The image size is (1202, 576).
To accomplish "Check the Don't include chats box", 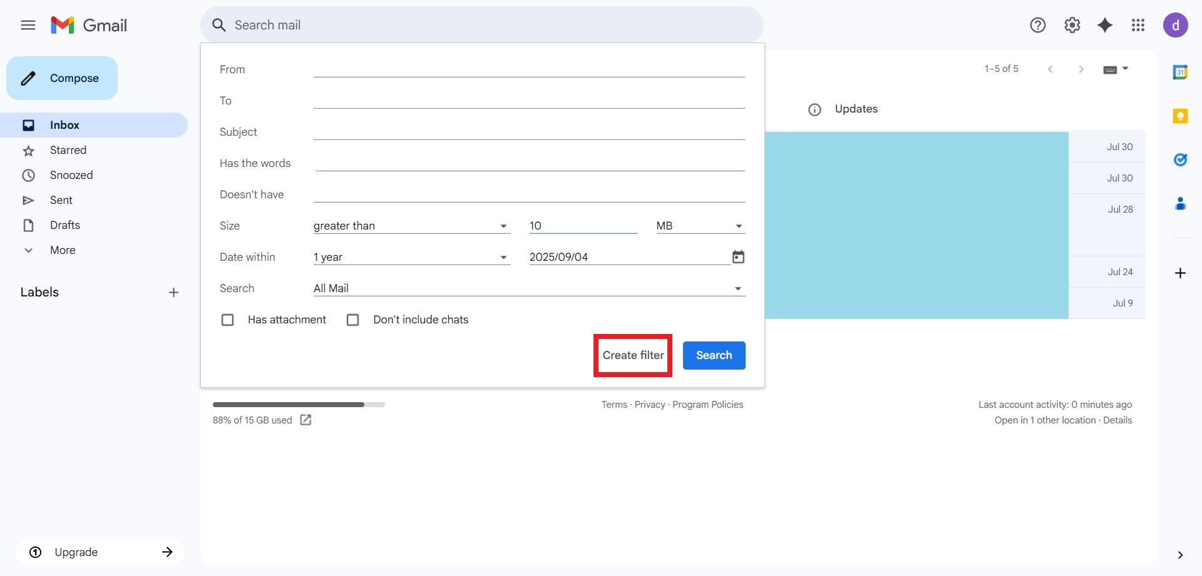I will pyautogui.click(x=353, y=320).
